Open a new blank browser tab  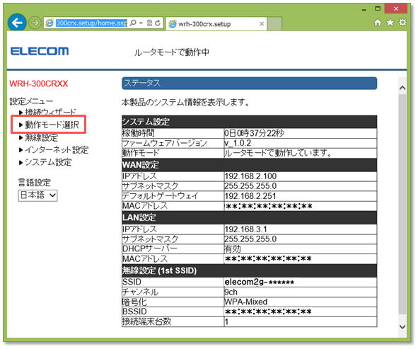click(x=274, y=24)
